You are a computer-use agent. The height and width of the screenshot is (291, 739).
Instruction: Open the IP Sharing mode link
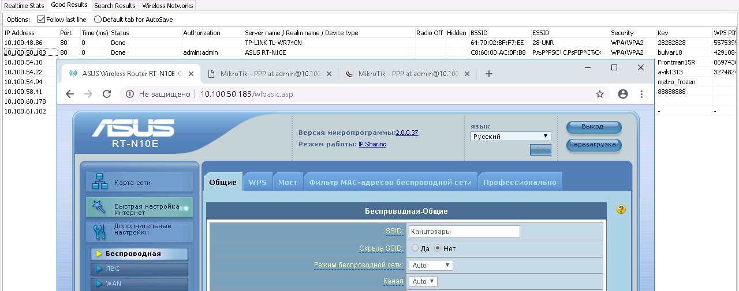coord(372,144)
